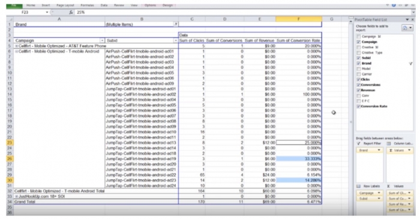Switch to the Formulas tab
This screenshot has width=420, height=219.
88,5
